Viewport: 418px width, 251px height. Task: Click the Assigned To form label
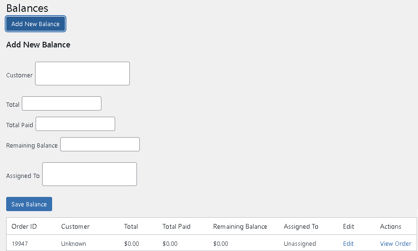click(x=23, y=176)
